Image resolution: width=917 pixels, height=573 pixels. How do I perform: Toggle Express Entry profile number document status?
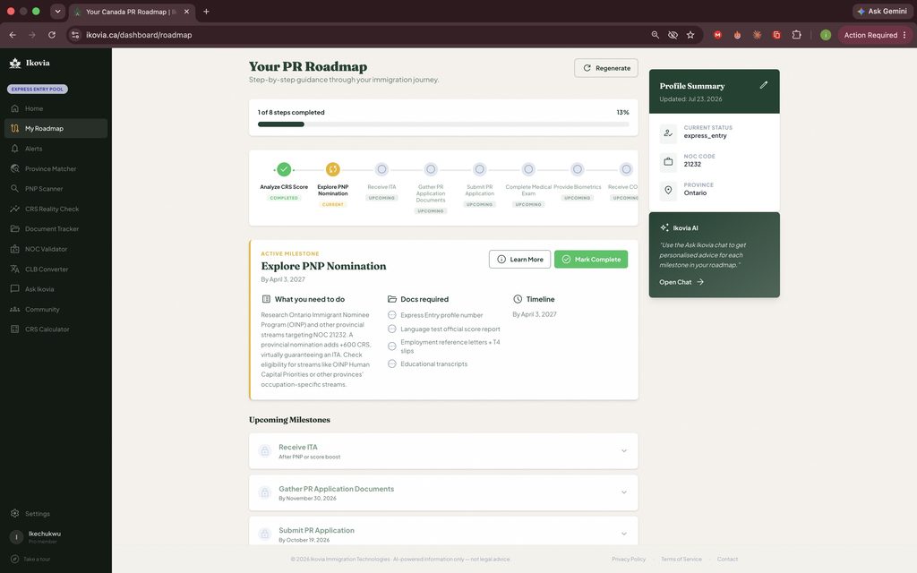click(x=392, y=315)
